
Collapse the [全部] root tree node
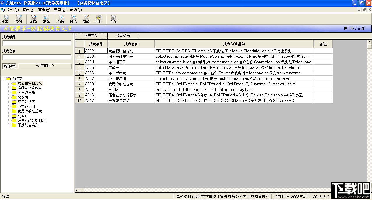point(3,79)
